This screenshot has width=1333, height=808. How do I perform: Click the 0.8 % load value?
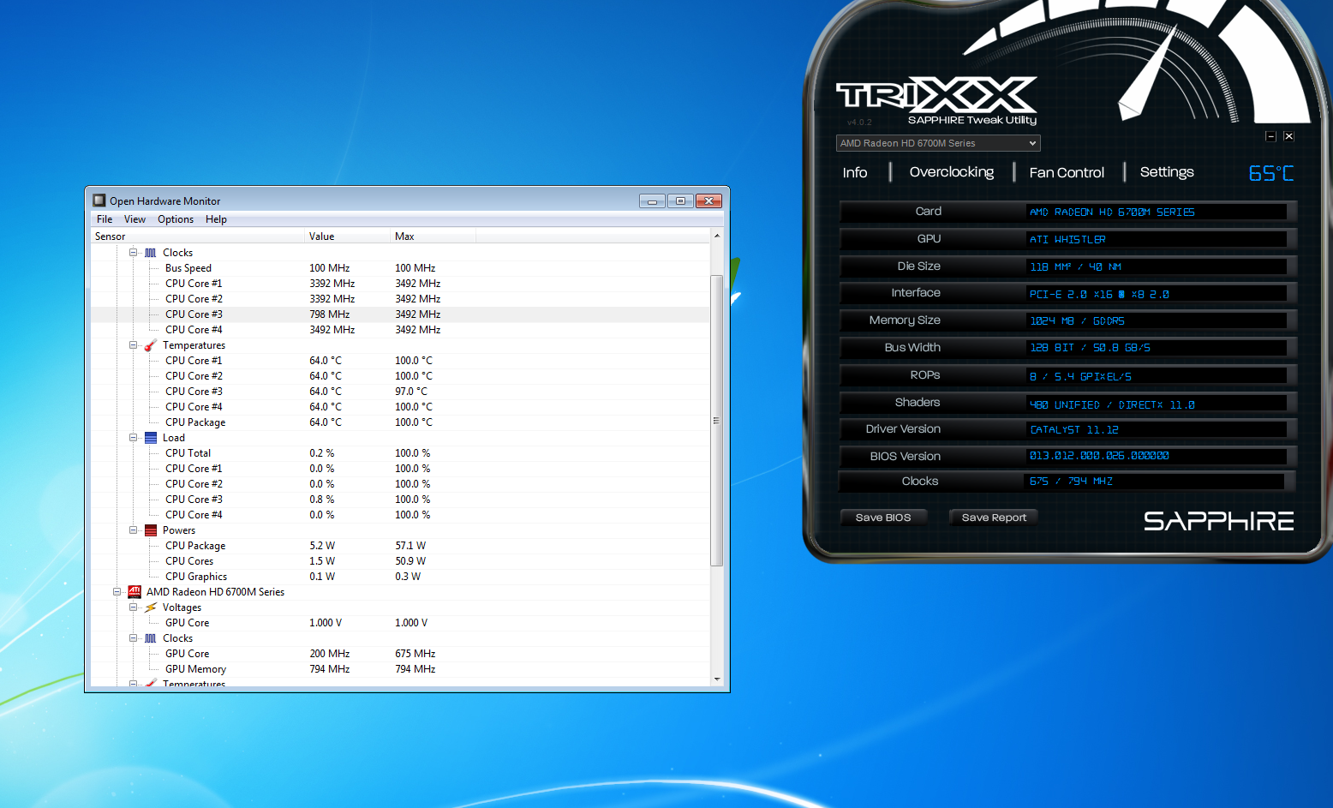coord(322,500)
